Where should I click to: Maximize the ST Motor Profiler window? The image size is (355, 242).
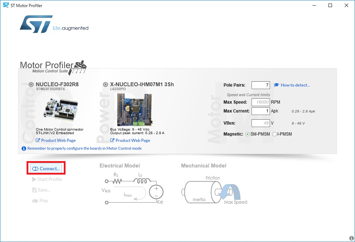pyautogui.click(x=330, y=5)
